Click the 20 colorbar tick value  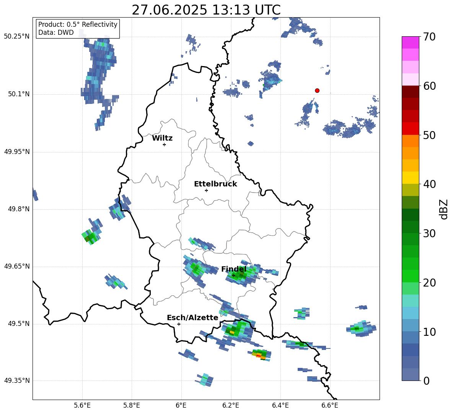tap(429, 283)
